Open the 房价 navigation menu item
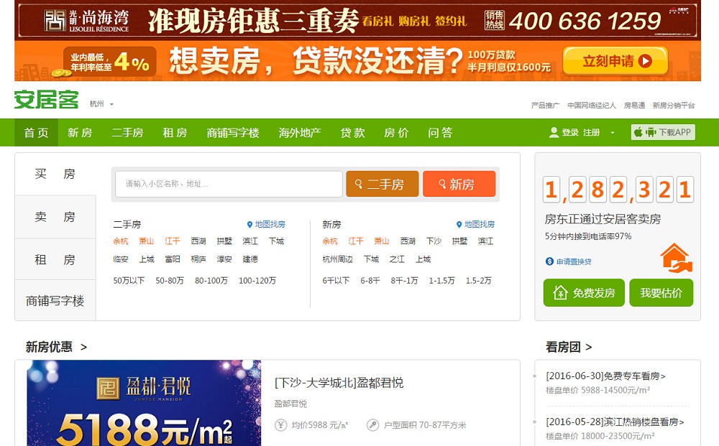This screenshot has height=446, width=719. 396,133
